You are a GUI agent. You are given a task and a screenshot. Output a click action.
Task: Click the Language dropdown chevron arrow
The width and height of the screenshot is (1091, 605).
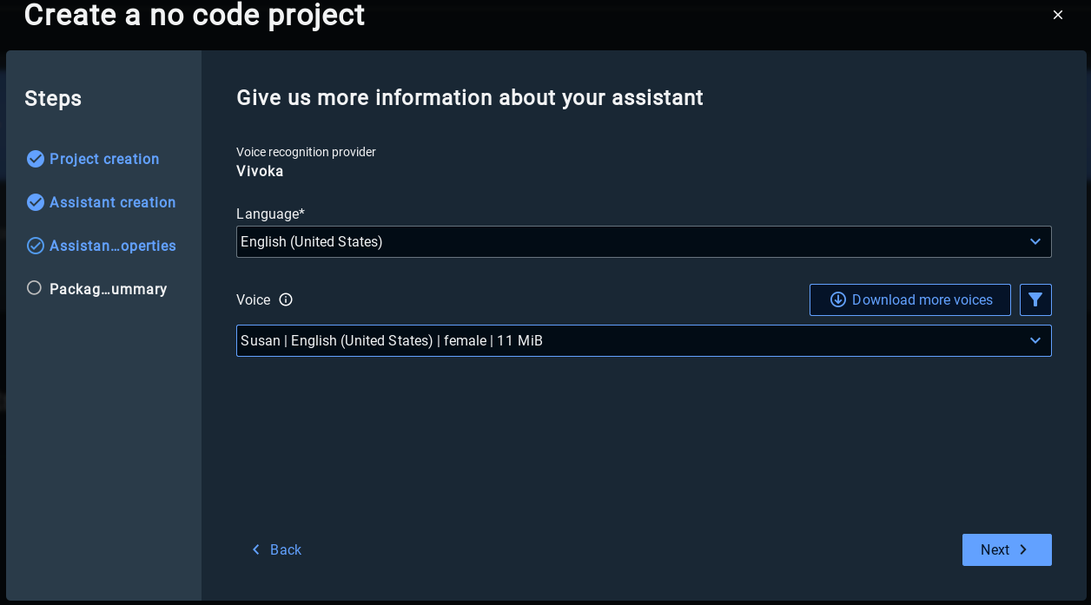1035,241
